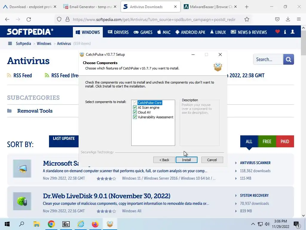Viewport: 306px width, 230px height.
Task: Filter by FREE software
Action: 267,141
